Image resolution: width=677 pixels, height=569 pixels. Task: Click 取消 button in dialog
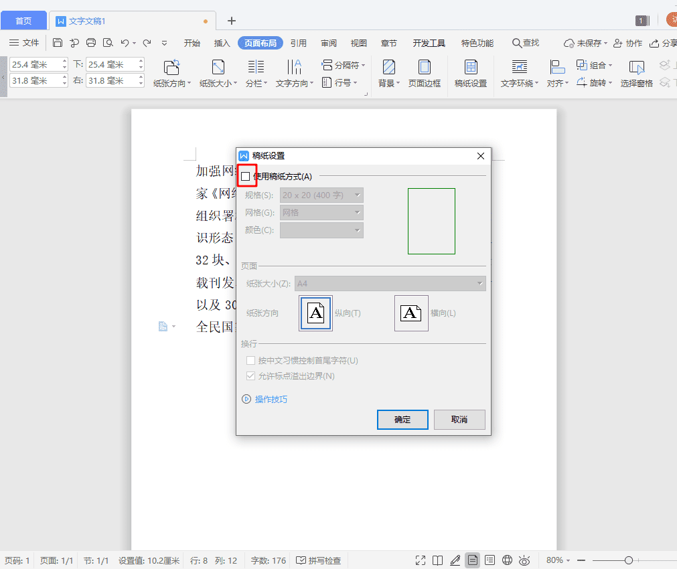pos(459,420)
